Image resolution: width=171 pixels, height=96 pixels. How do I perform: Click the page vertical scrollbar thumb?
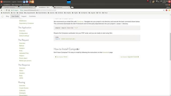pos(170,46)
